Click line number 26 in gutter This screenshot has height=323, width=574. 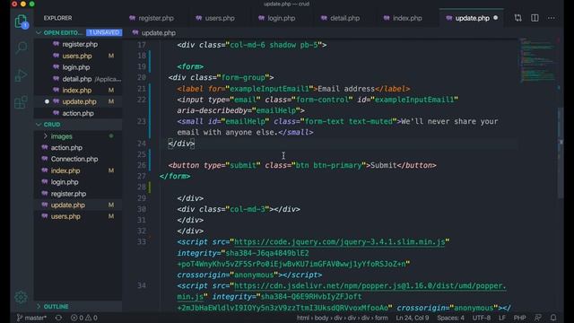(142, 165)
